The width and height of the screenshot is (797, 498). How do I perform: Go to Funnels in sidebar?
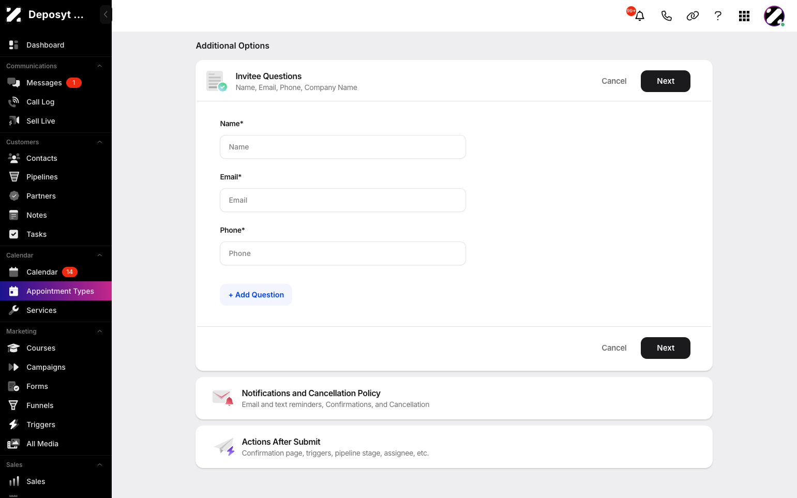click(x=56, y=405)
